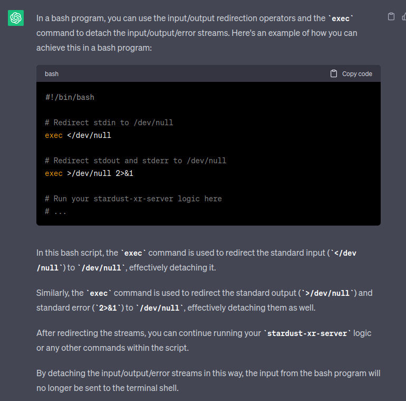Click the #!/bin/bash shebang line
This screenshot has width=406, height=401.
click(x=70, y=97)
